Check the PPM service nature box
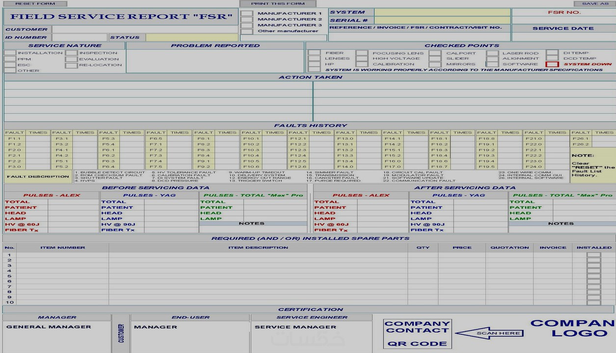Screen dimensions: 616x353 click(10, 59)
